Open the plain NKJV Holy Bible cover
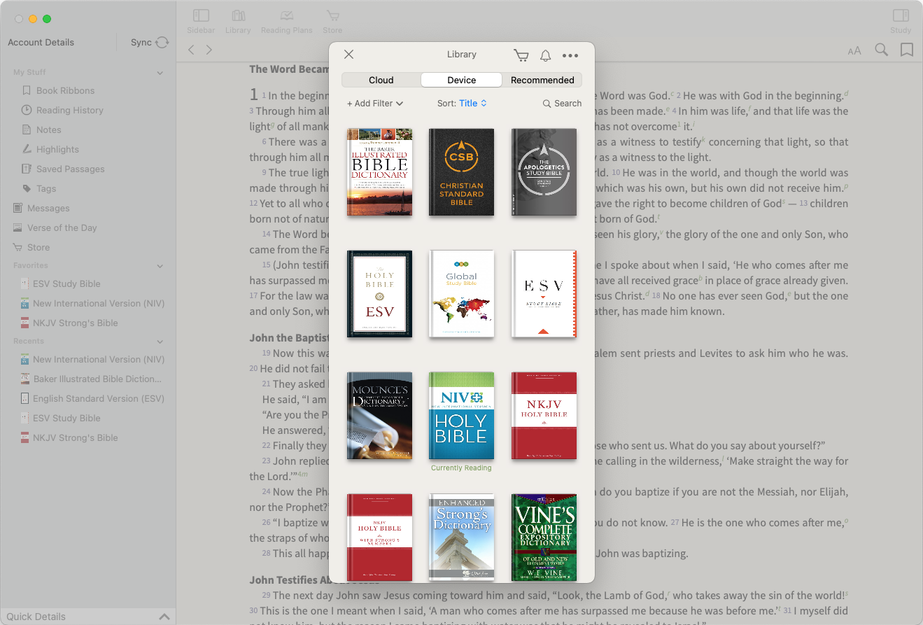This screenshot has width=923, height=625. [x=544, y=416]
